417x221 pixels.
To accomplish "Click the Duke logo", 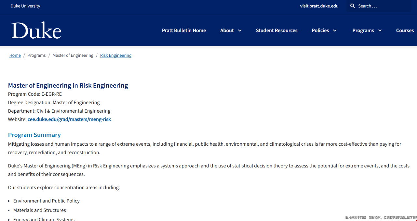I will [36, 31].
